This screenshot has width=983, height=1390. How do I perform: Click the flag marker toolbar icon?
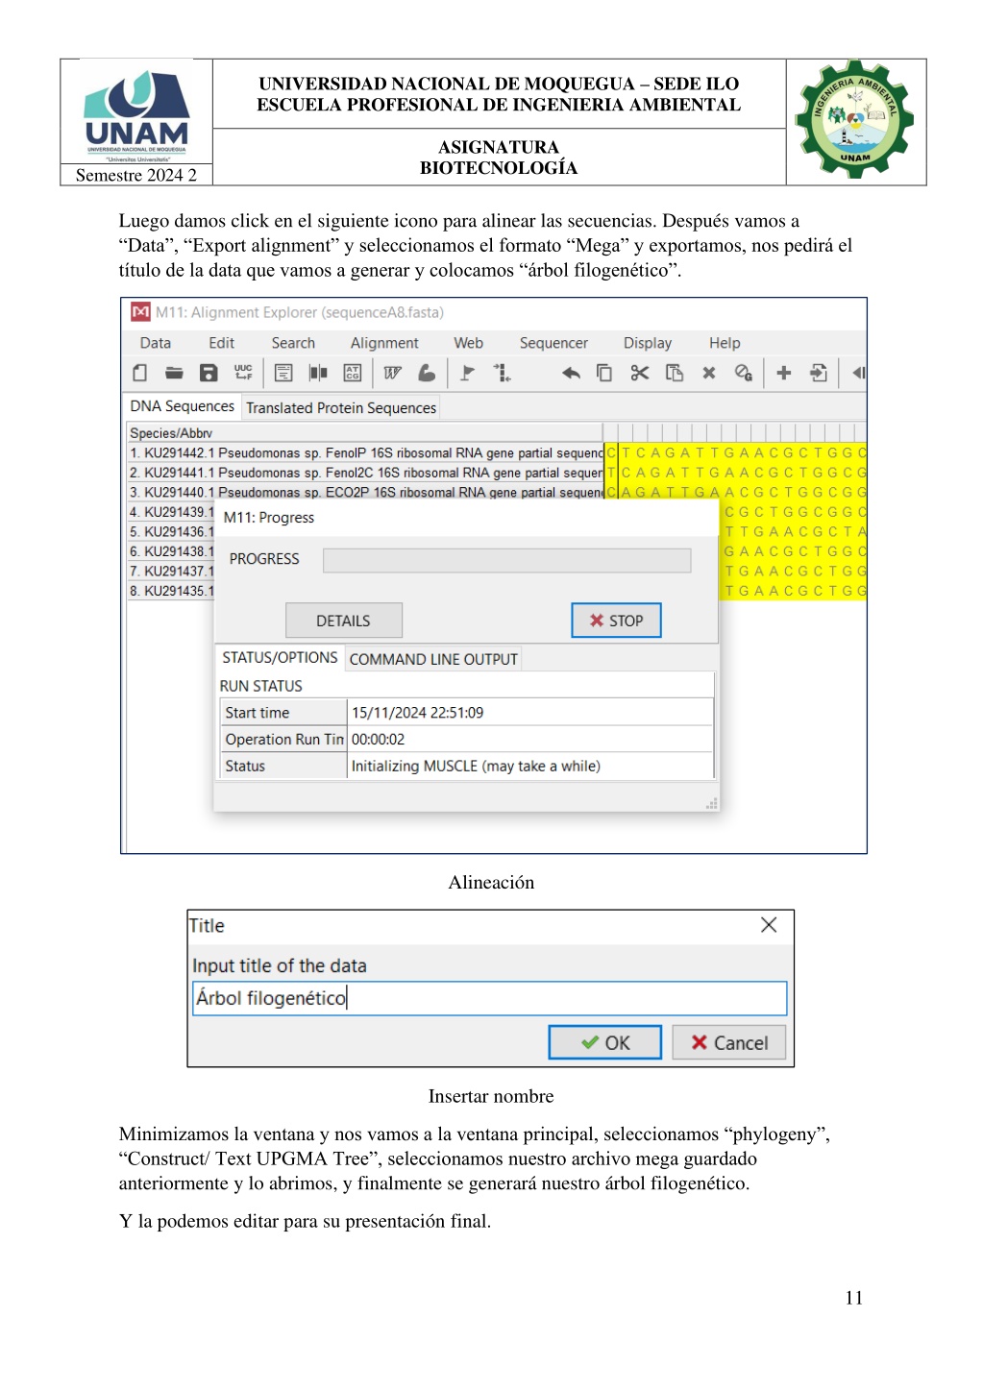coord(467,373)
